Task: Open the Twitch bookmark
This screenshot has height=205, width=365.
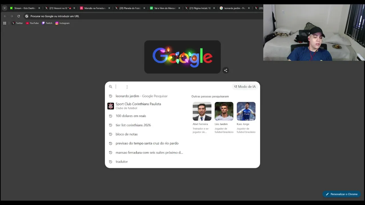Action: 47,23
